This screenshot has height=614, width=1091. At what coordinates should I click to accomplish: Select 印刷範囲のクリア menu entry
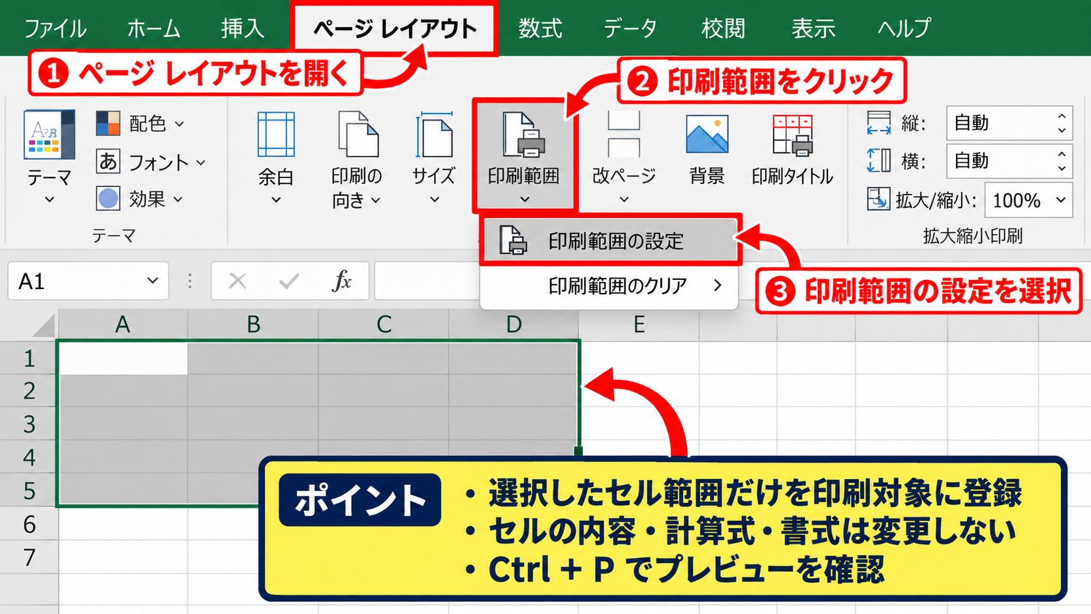609,286
